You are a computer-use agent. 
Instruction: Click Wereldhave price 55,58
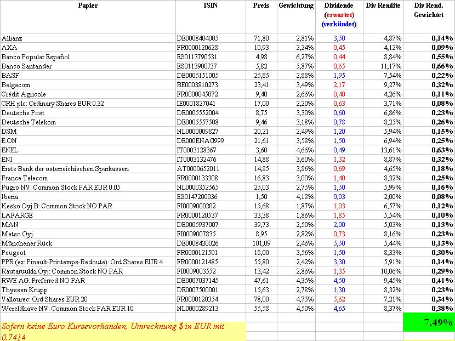[261, 308]
